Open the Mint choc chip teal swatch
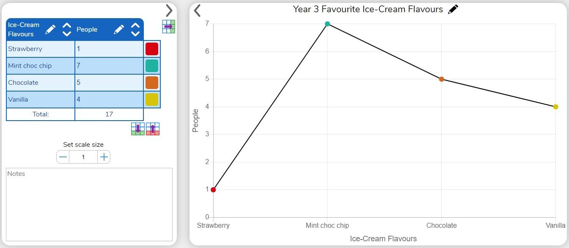Screen dimensions: 569x248 click(x=152, y=66)
